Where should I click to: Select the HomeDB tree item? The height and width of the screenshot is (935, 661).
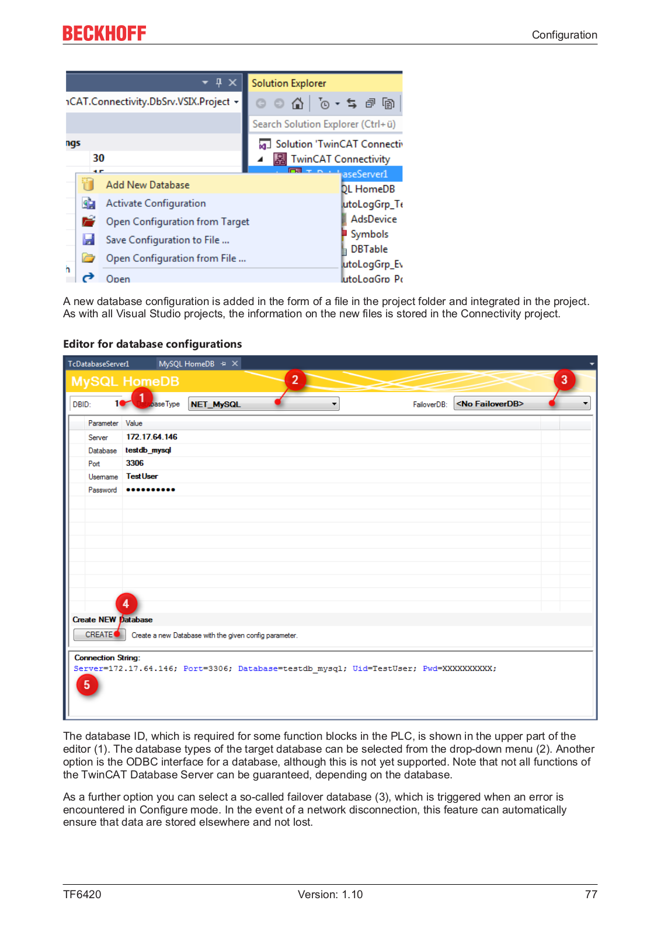[x=368, y=189]
